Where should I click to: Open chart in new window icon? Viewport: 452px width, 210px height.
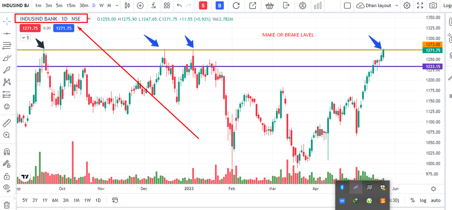click(253, 6)
